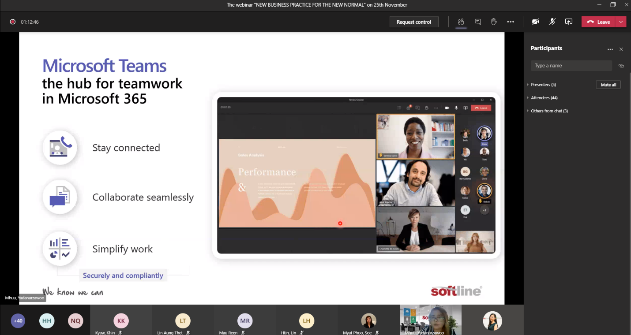Viewport: 631px width, 335px height.
Task: Select the last self-view video tile
Action: click(x=492, y=320)
